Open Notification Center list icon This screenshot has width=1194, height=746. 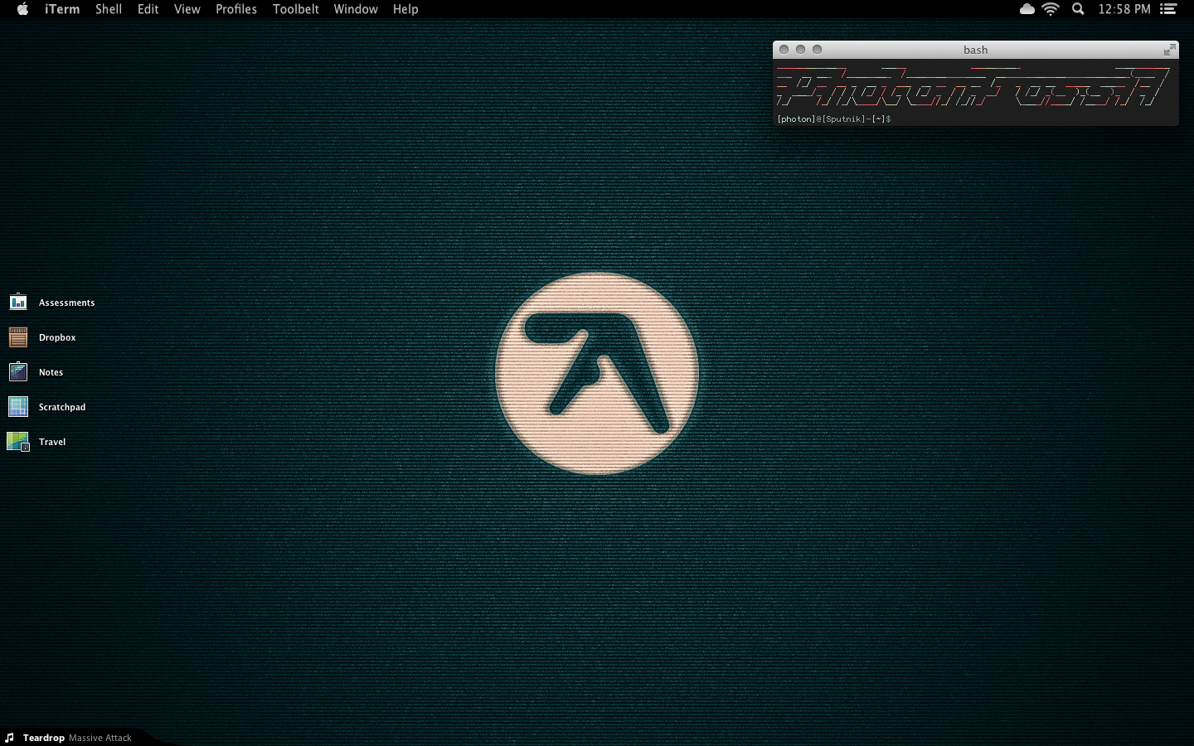coord(1168,9)
